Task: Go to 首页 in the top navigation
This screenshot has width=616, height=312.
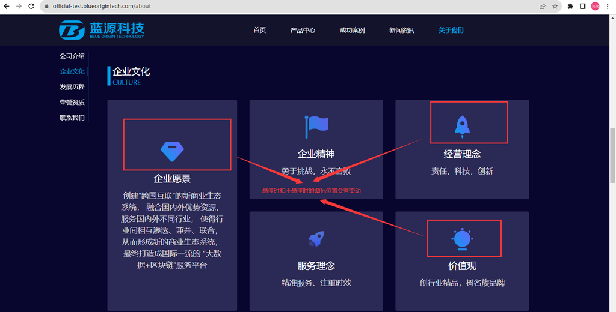Action: [259, 30]
